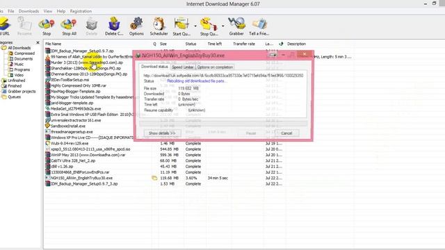Sort by Status column header
The image size is (445, 250).
coord(191,44)
